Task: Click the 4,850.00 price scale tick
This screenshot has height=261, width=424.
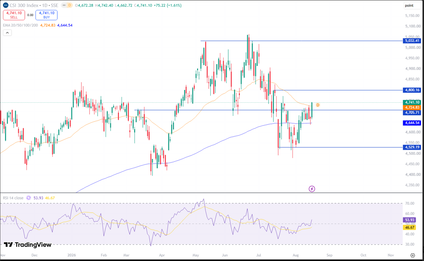Action: tap(412, 79)
